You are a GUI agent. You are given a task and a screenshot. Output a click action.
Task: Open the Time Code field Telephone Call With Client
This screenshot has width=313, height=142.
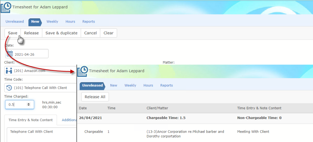point(41,87)
